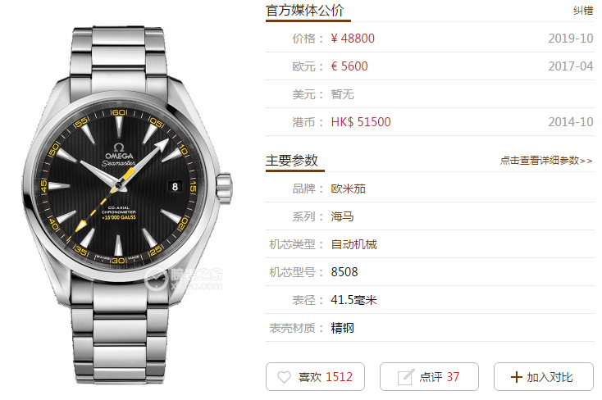The image size is (602, 400).
Task: Click the ¥ 48800 price value
Action: coord(353,39)
